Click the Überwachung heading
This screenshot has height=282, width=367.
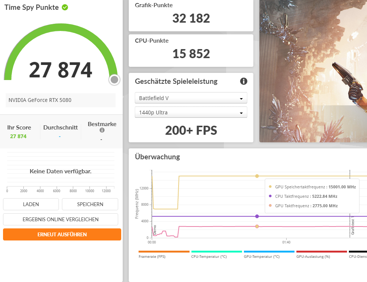[157, 157]
